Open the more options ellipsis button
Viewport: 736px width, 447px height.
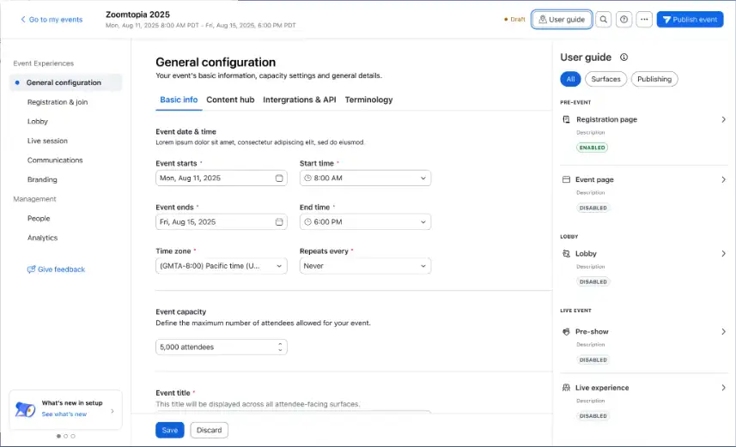tap(644, 20)
